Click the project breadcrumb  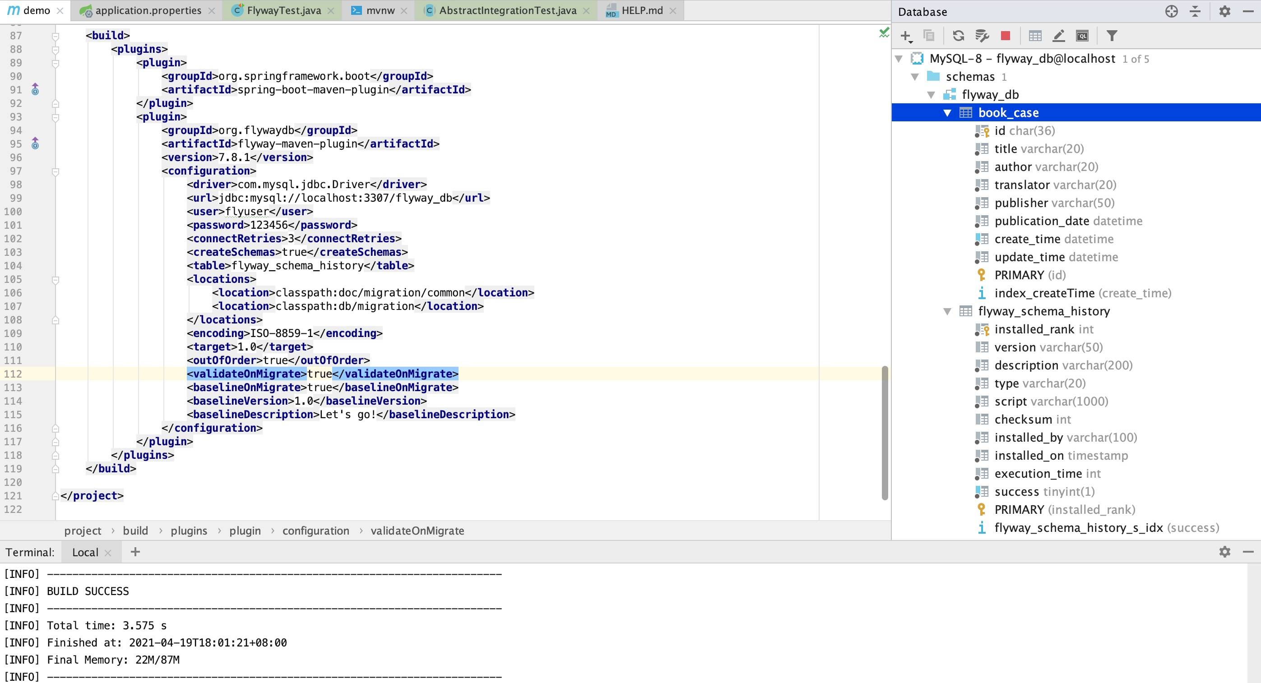pyautogui.click(x=82, y=531)
